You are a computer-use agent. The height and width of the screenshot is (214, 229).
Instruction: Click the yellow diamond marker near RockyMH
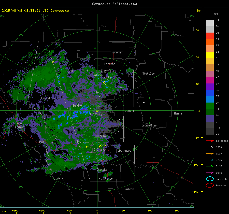tap(68, 66)
